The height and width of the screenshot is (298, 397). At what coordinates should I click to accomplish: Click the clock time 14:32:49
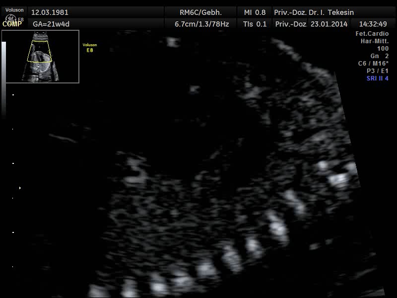[x=373, y=24]
